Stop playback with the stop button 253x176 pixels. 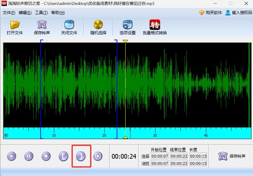(x=46, y=156)
